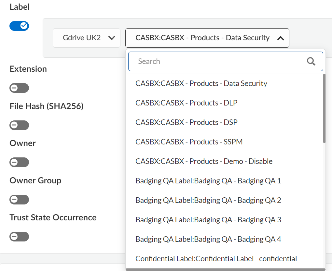Open the Gdrive UK2 dropdown

[x=87, y=38]
